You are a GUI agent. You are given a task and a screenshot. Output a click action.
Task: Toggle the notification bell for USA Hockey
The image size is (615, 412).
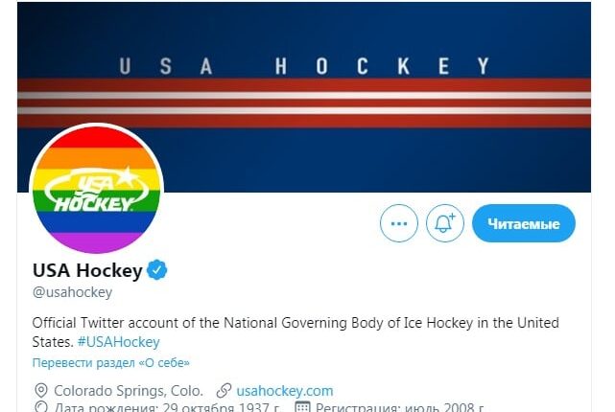444,223
